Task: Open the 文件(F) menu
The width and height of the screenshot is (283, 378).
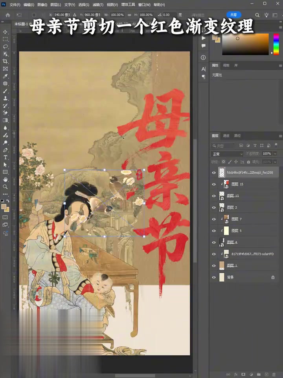Action: [15, 5]
